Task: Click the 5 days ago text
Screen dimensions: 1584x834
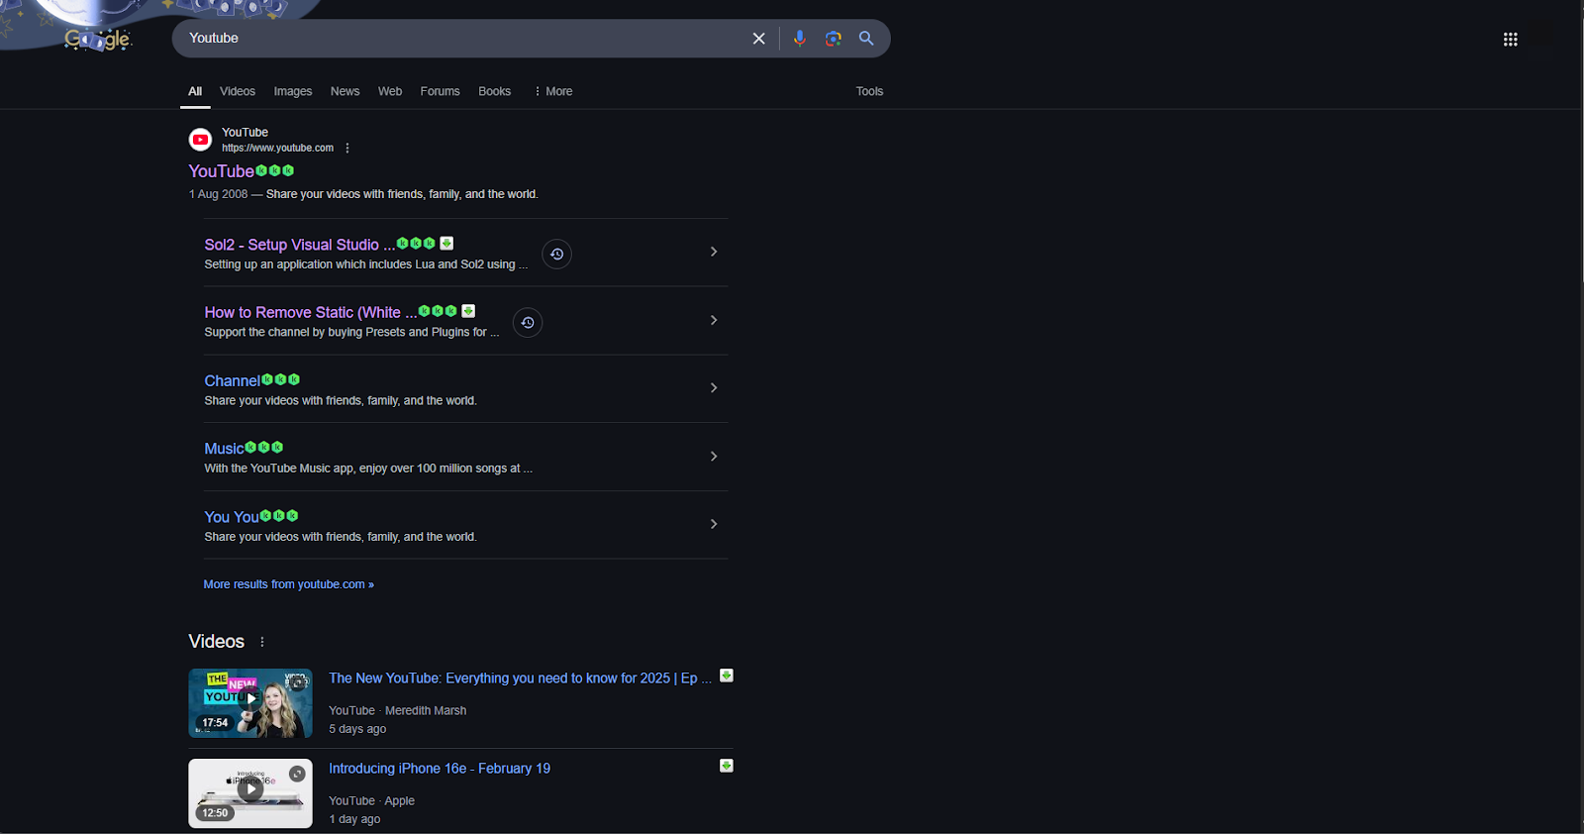Action: (357, 729)
